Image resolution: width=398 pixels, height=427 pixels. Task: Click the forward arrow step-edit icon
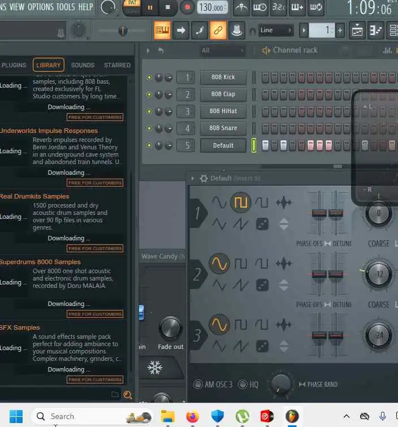point(181,30)
